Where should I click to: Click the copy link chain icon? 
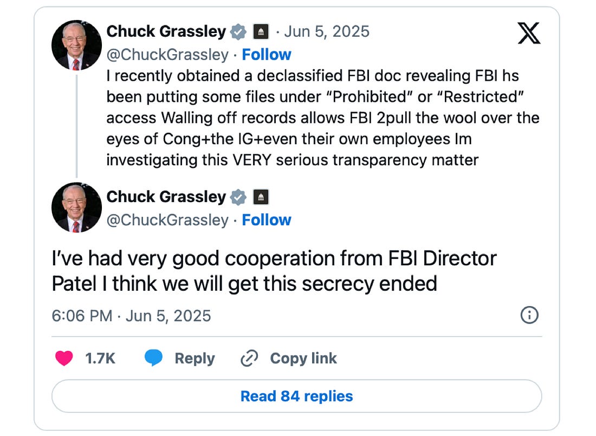249,359
